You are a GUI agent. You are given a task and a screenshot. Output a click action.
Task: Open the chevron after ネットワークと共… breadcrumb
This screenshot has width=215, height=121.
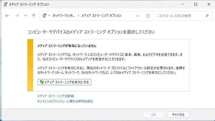pyautogui.click(x=78, y=16)
